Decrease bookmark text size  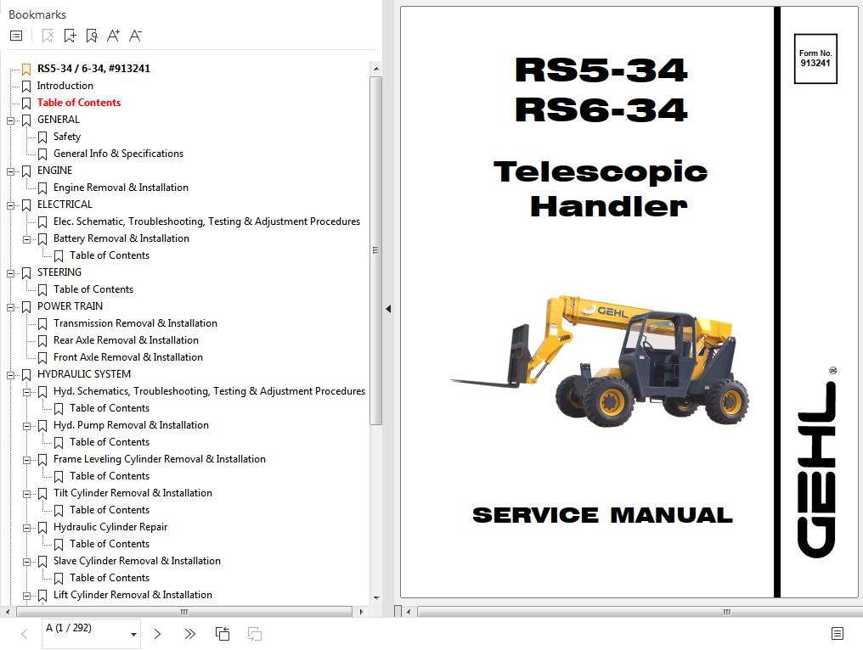135,36
